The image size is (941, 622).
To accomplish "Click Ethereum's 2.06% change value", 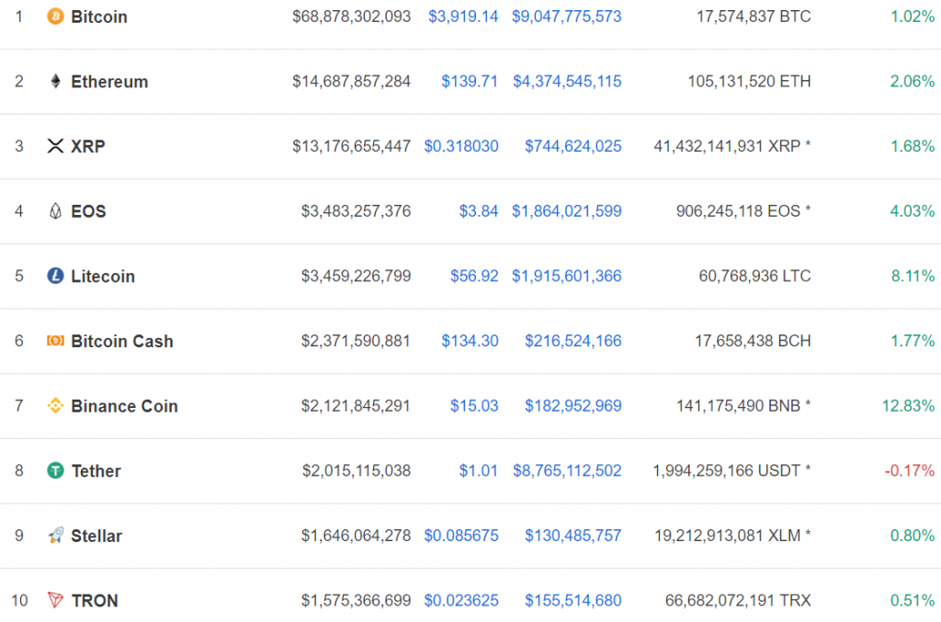I will (913, 82).
